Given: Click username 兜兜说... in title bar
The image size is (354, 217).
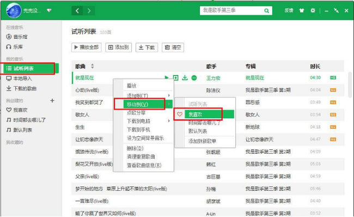Looking at the screenshot, I should 32,10.
